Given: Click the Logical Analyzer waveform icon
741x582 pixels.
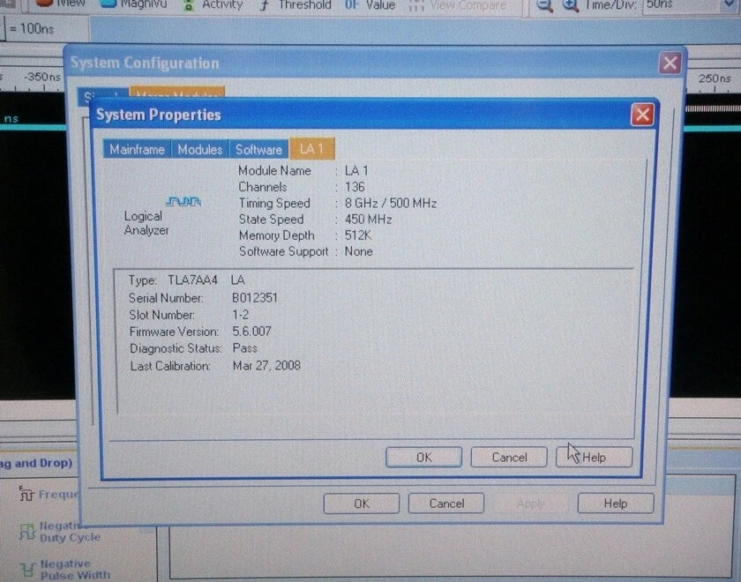Looking at the screenshot, I should (x=183, y=202).
